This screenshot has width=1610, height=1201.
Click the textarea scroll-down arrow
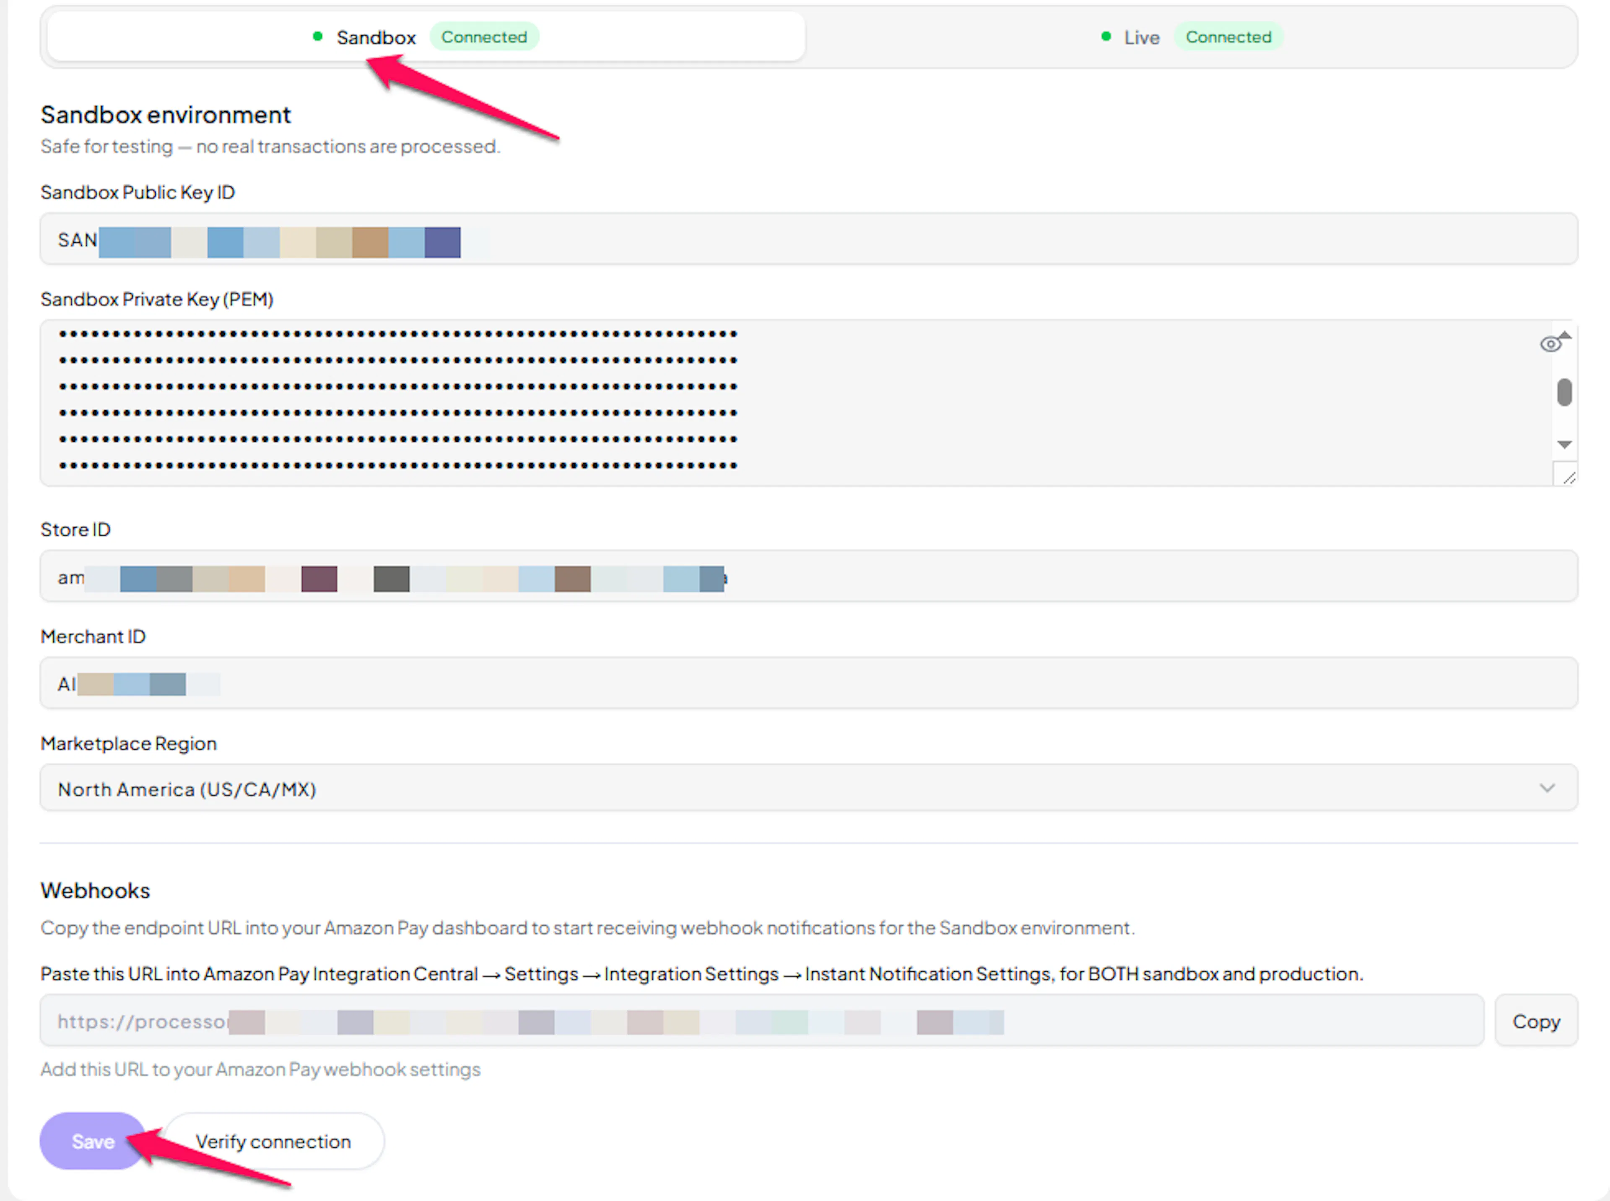[x=1565, y=444]
